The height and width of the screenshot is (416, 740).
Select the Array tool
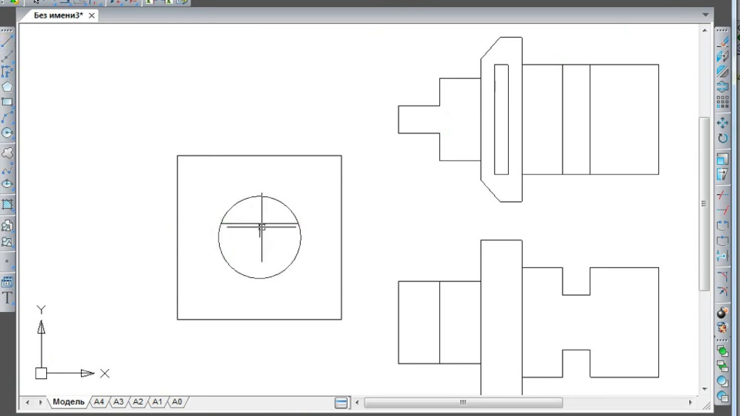(x=723, y=102)
